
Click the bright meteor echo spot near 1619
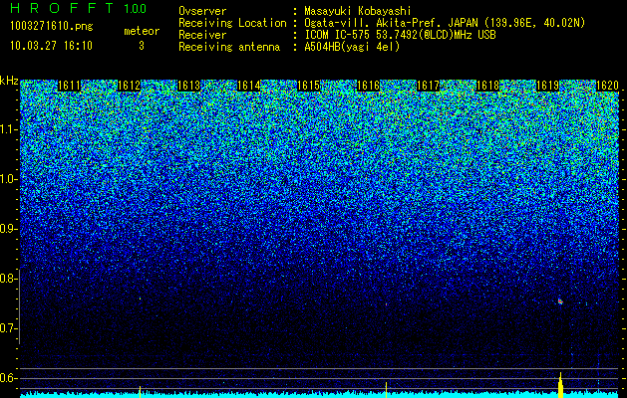(x=560, y=301)
